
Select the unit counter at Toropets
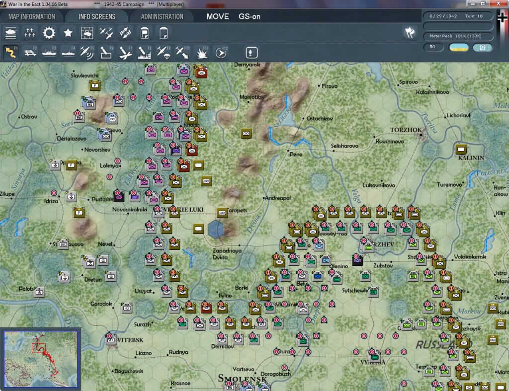point(222,213)
